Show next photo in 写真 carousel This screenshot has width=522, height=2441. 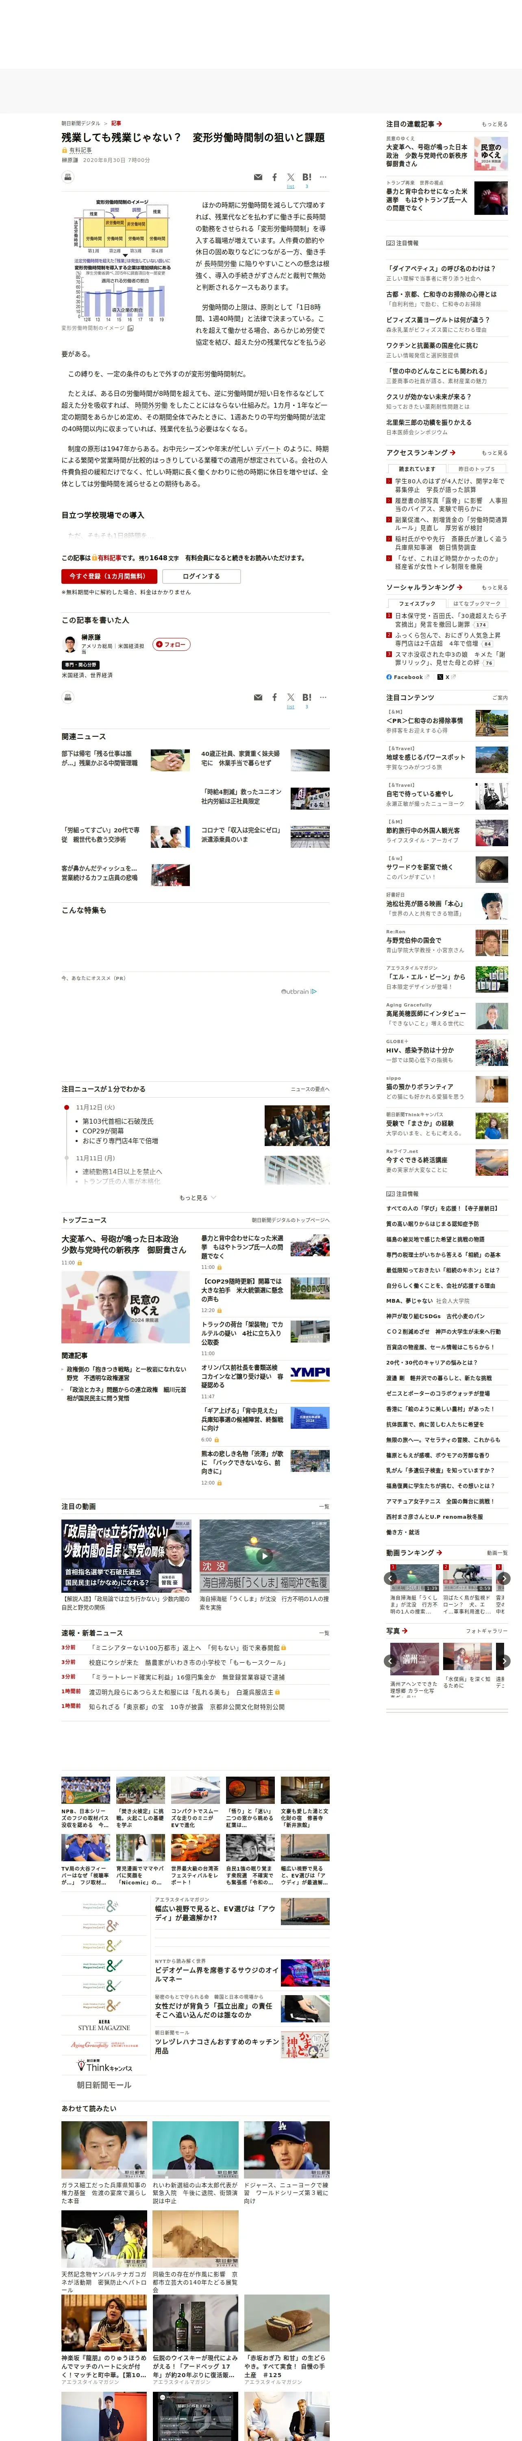click(504, 1661)
